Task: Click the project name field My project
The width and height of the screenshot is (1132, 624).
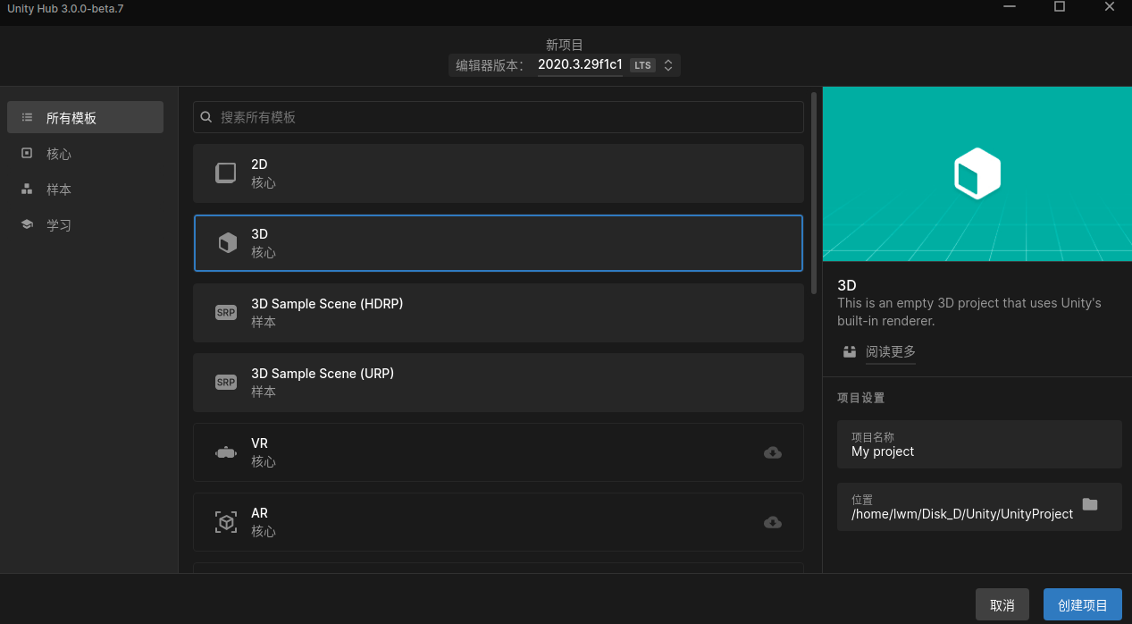Action: [978, 451]
